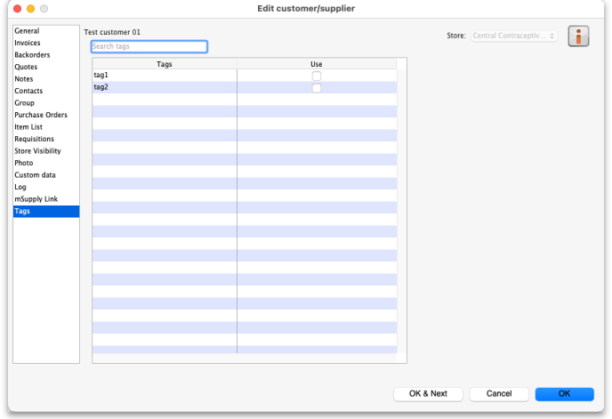View the mSupply Link section

(36, 199)
